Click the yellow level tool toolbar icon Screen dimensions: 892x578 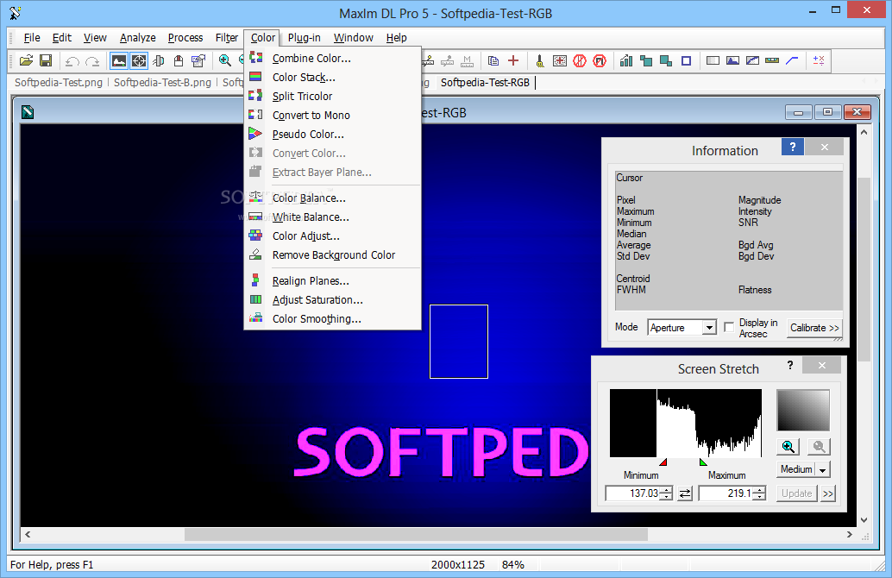(x=772, y=61)
